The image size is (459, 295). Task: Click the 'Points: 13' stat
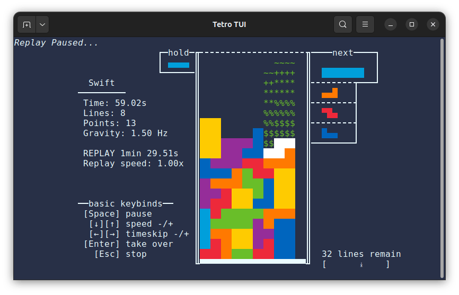click(x=110, y=123)
